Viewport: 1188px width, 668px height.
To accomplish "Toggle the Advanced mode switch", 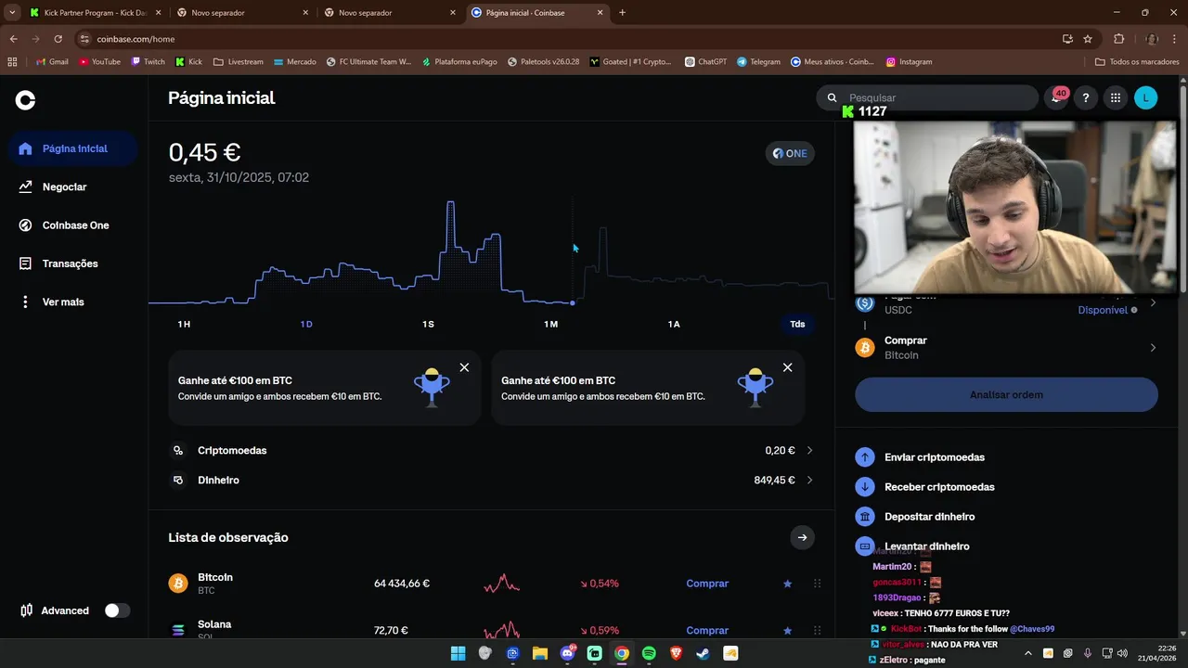I will [x=117, y=610].
